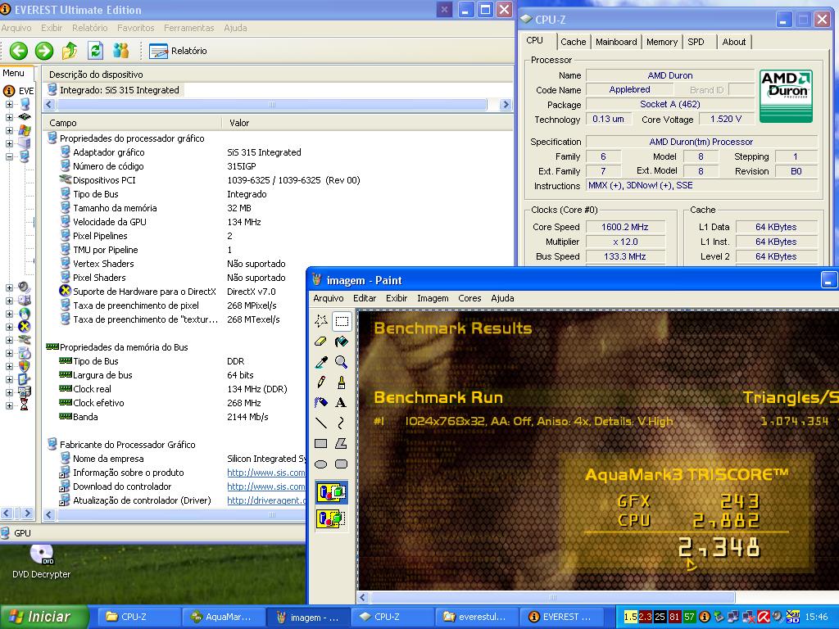Switch to SPD tab in CPU-Z
Viewport: 839px width, 629px height.
[x=696, y=42]
